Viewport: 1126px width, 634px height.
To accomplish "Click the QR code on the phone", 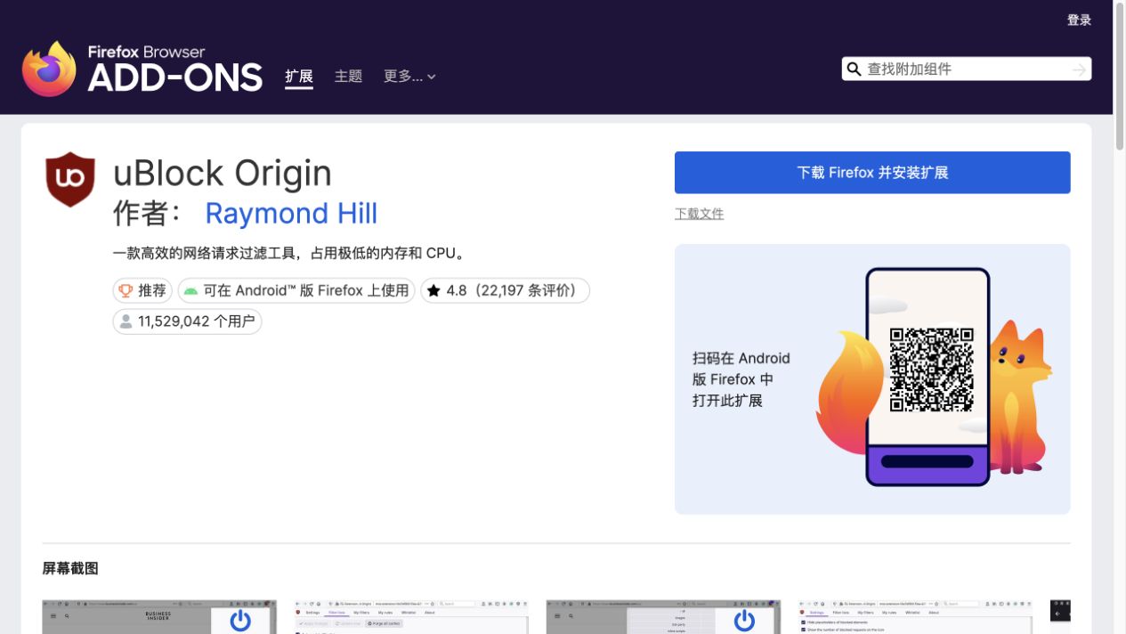I will click(932, 370).
